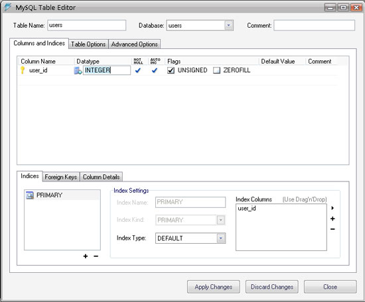Open the Advanced Options tab
This screenshot has height=302, width=365.
(x=135, y=44)
